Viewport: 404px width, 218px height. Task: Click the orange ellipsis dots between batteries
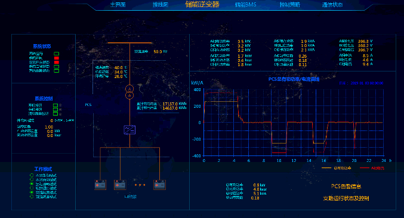[140, 185]
